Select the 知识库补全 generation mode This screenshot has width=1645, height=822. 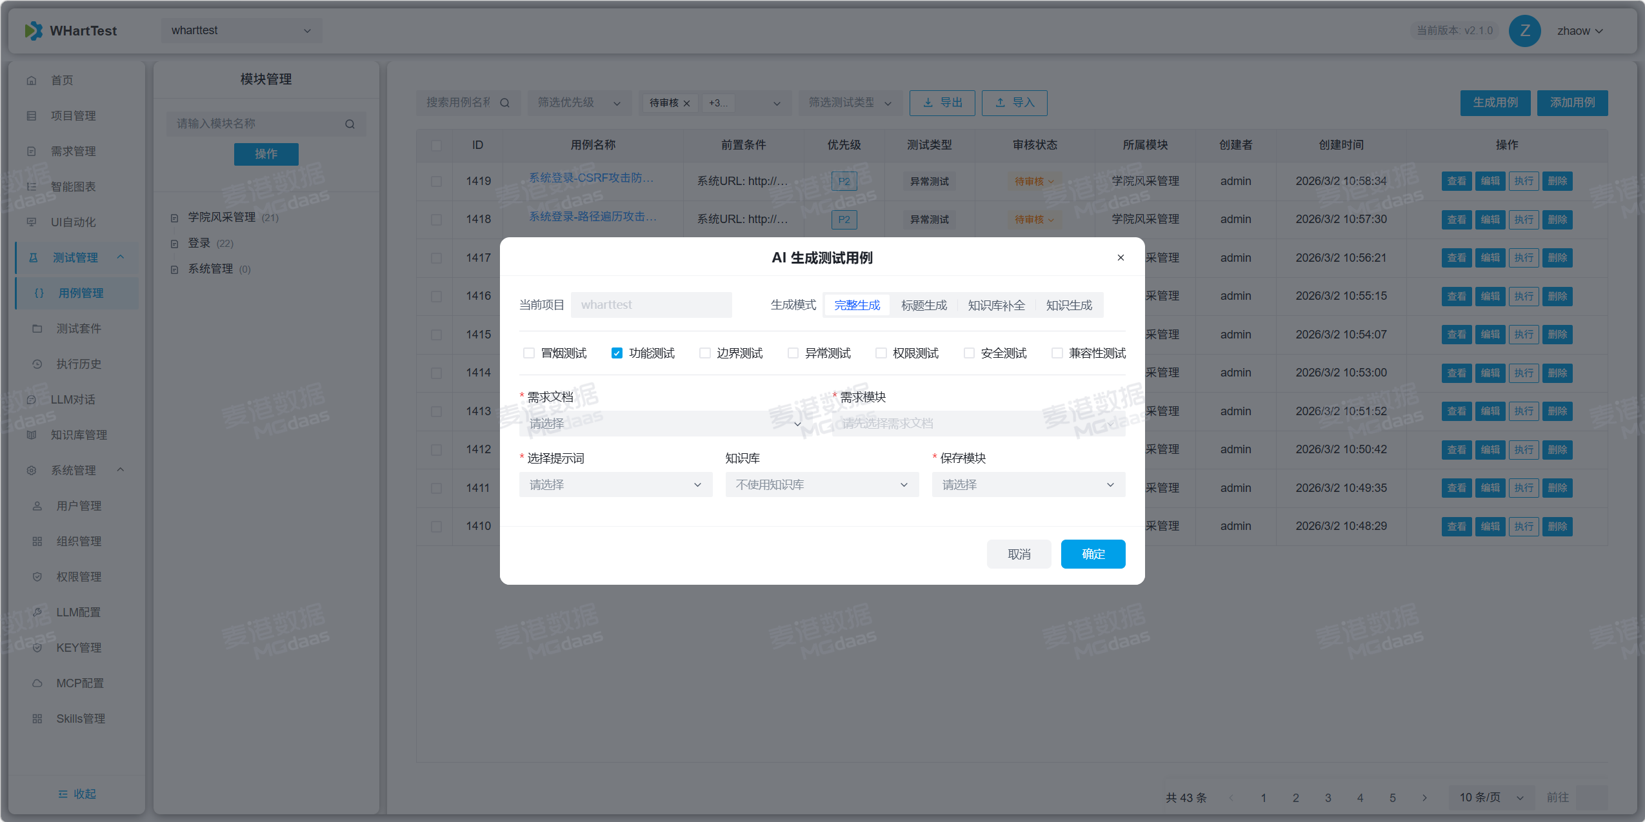coord(996,306)
